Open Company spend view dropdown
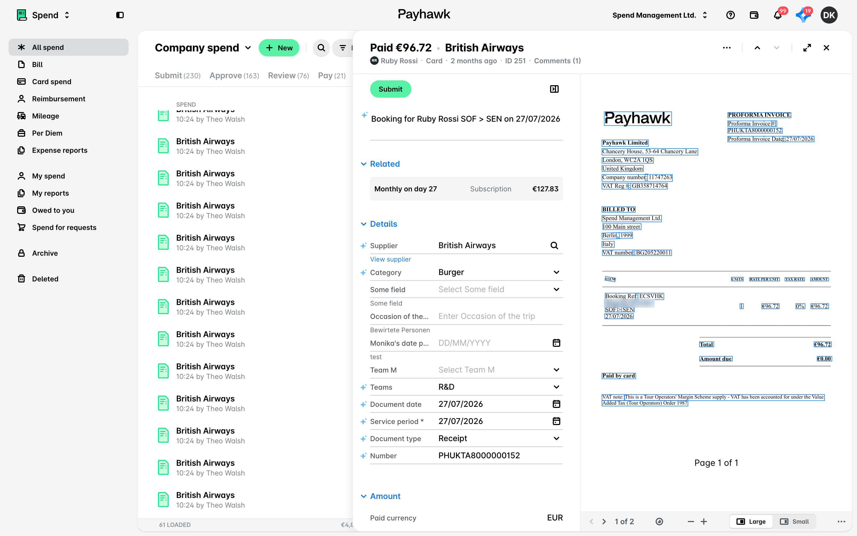857x536 pixels. [x=203, y=48]
